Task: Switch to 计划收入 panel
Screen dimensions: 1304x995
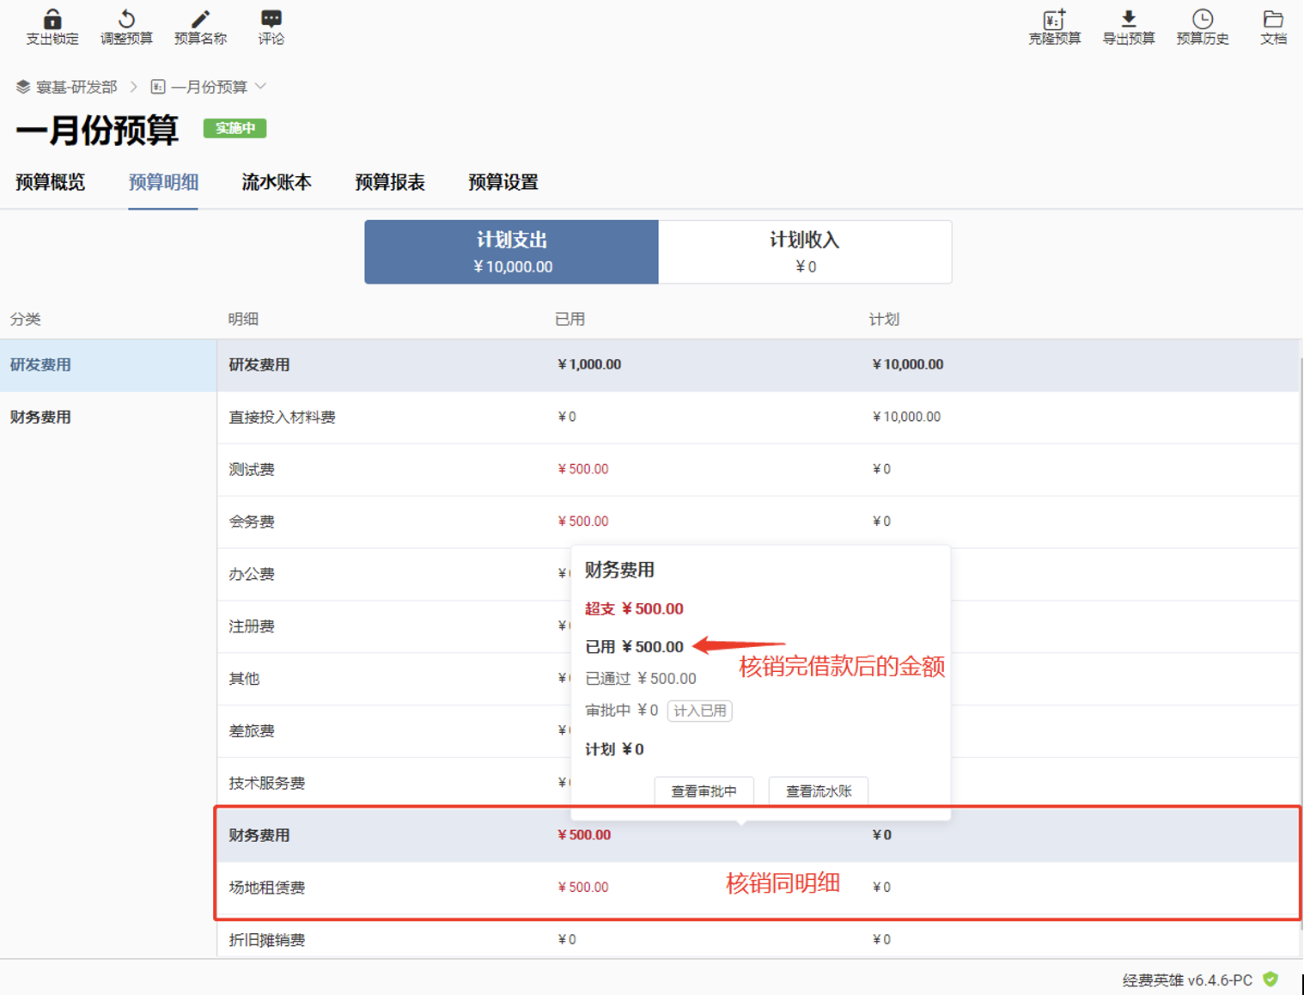Action: pyautogui.click(x=805, y=252)
